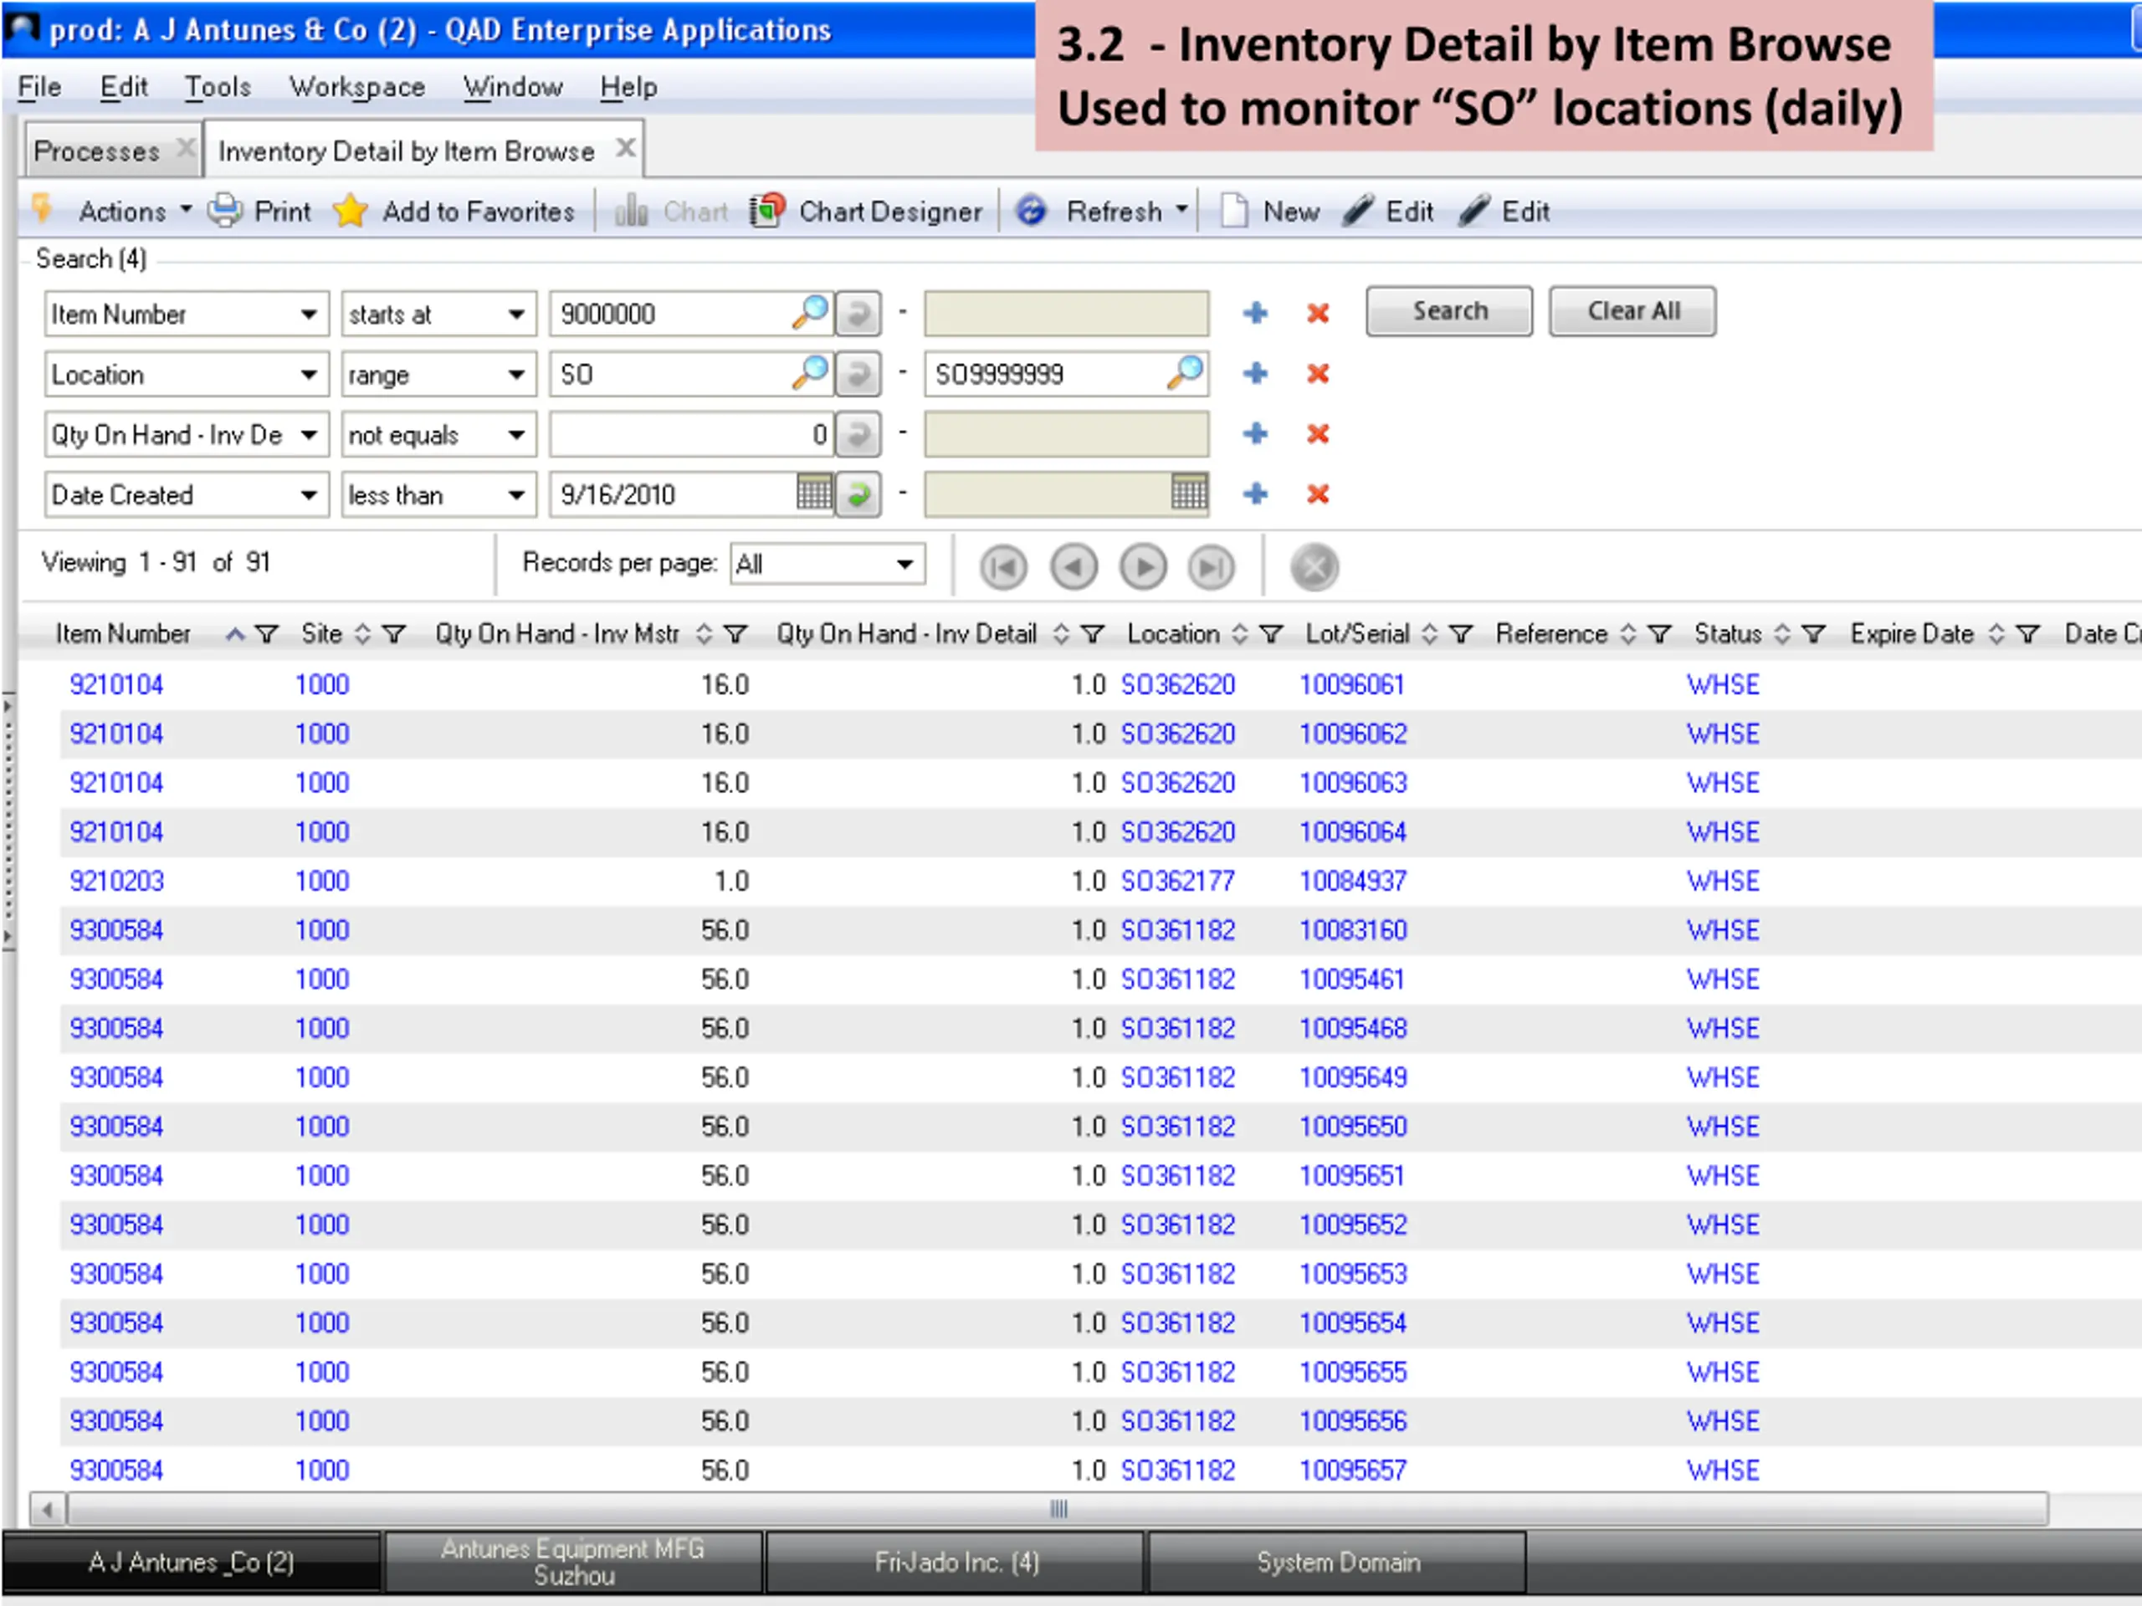Open item link 9210203
The width and height of the screenshot is (2142, 1606).
(116, 881)
